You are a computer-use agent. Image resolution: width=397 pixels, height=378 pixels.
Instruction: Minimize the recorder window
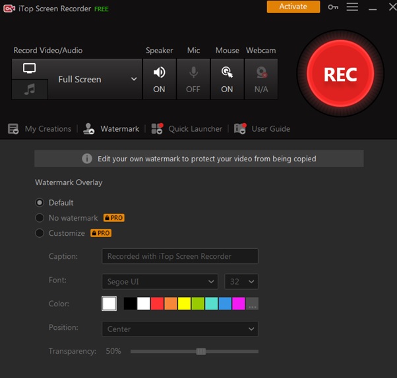click(373, 9)
